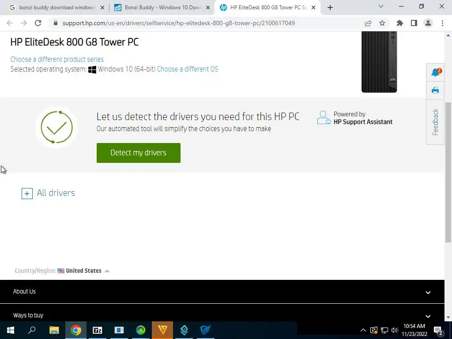Choose a different product series link
The height and width of the screenshot is (339, 452).
57,60
